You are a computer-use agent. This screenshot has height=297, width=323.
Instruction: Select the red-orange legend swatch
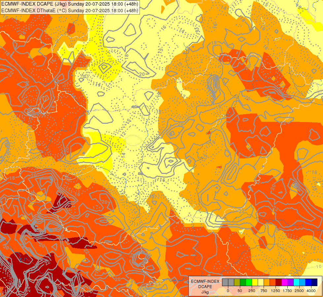[273, 282]
